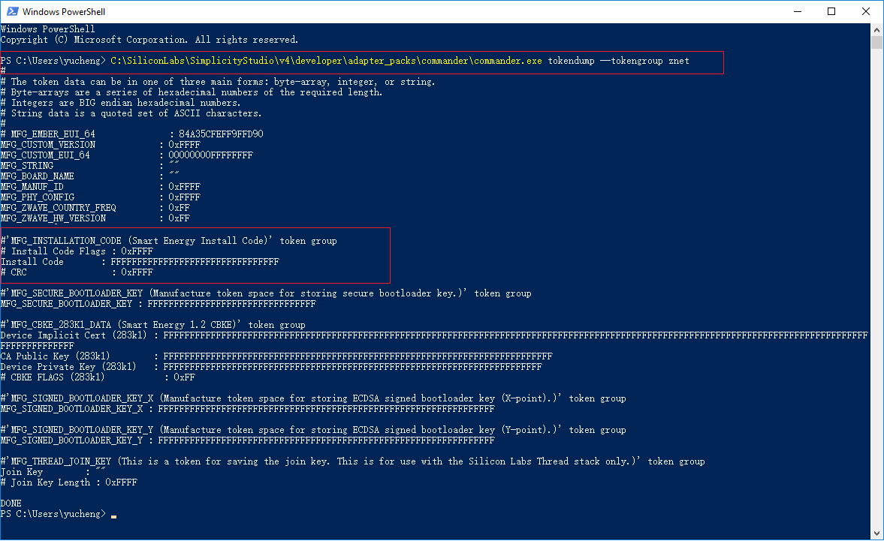Screen dimensions: 884x541
Task: Click the '# CRC' line
Action: (x=77, y=272)
